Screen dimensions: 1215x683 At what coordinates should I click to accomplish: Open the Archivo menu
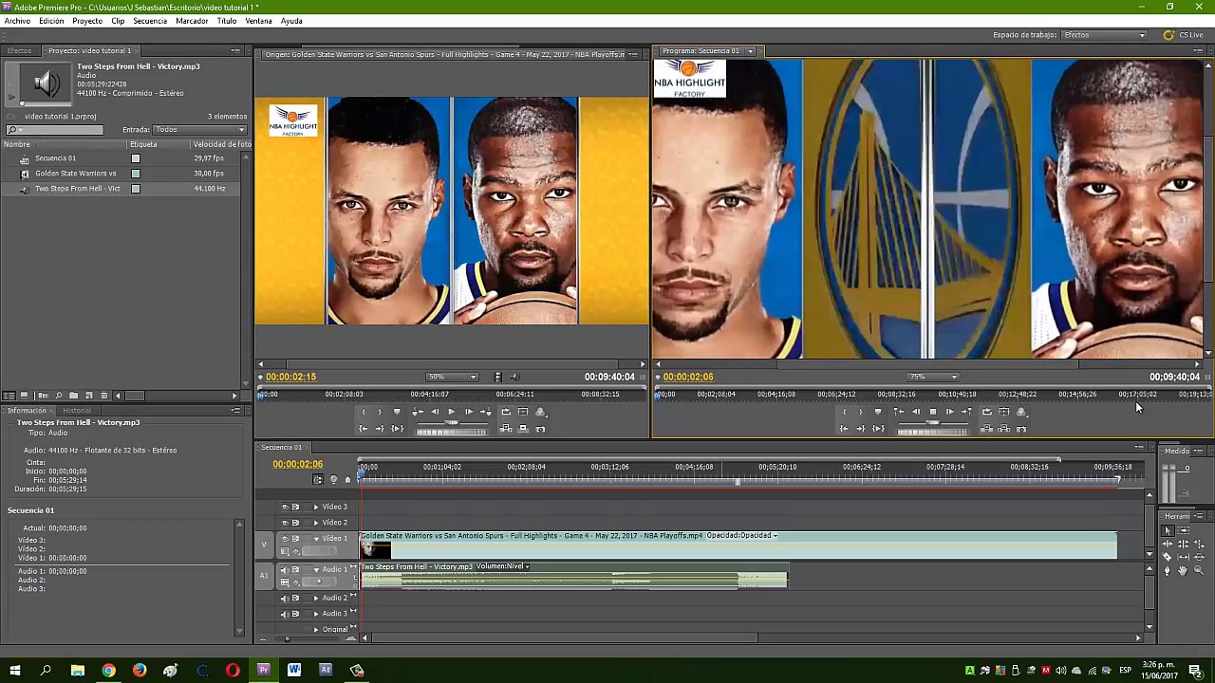point(17,21)
